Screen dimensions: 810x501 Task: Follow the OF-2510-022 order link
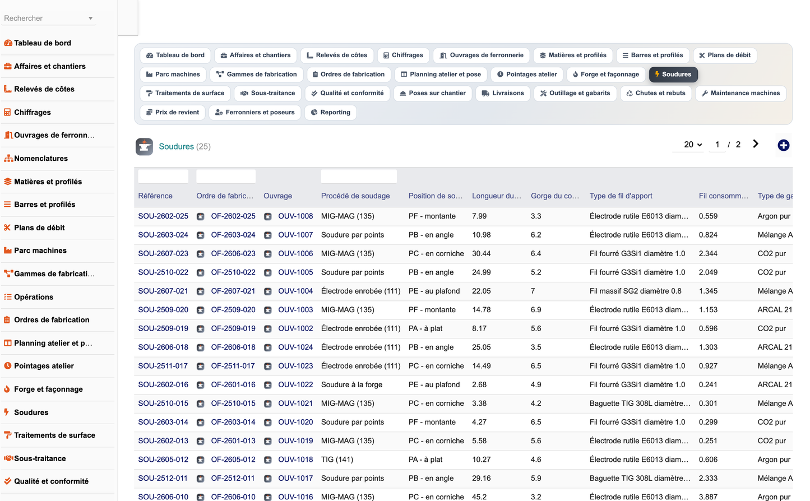(x=233, y=272)
